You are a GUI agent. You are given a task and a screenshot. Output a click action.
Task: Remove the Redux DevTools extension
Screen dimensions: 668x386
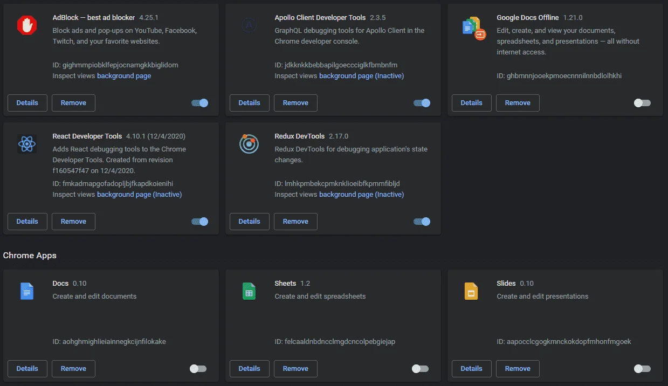coord(295,222)
